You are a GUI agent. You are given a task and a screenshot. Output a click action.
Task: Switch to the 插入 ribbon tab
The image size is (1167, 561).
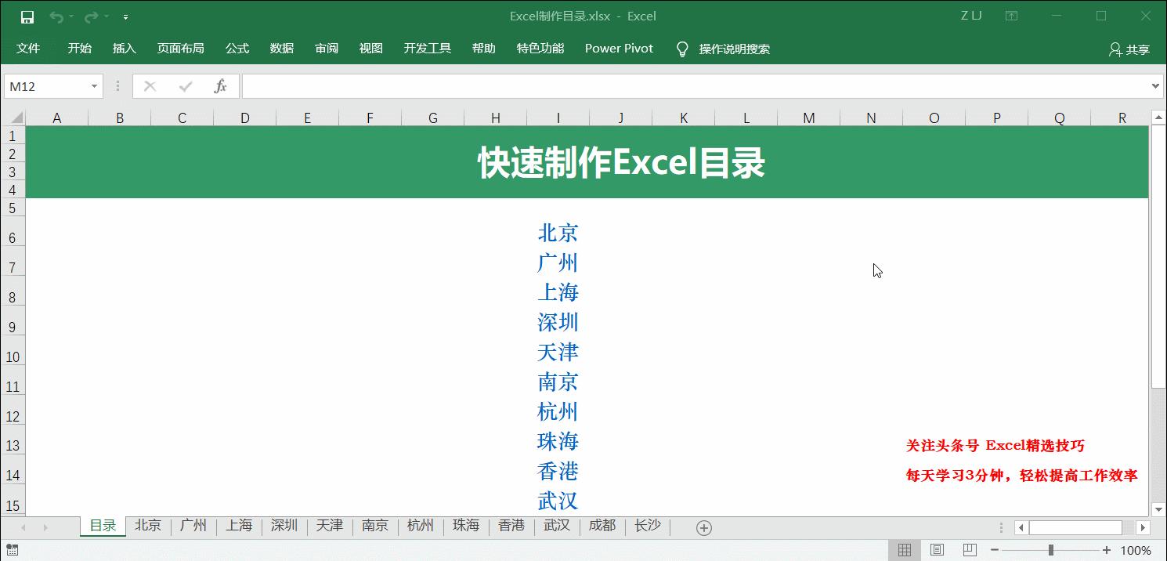pos(124,49)
